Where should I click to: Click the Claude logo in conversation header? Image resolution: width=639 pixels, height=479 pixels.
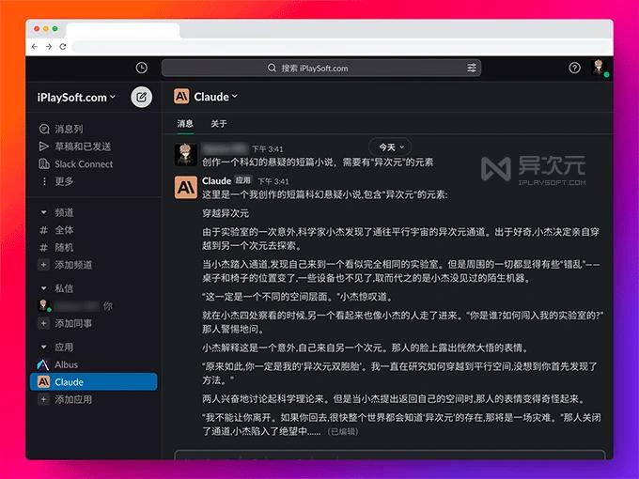pyautogui.click(x=181, y=97)
